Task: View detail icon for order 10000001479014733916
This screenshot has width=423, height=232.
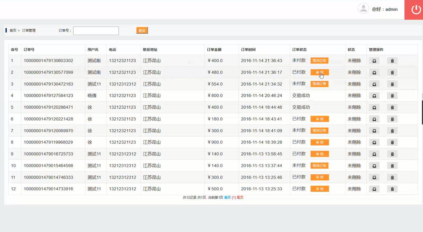Action: pyautogui.click(x=374, y=189)
